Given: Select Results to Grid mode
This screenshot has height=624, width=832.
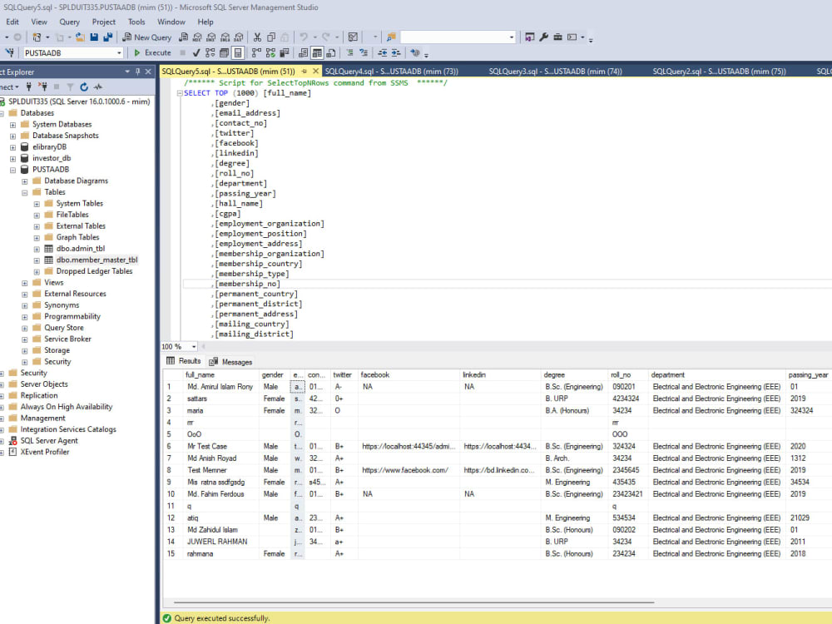Looking at the screenshot, I should [317, 52].
